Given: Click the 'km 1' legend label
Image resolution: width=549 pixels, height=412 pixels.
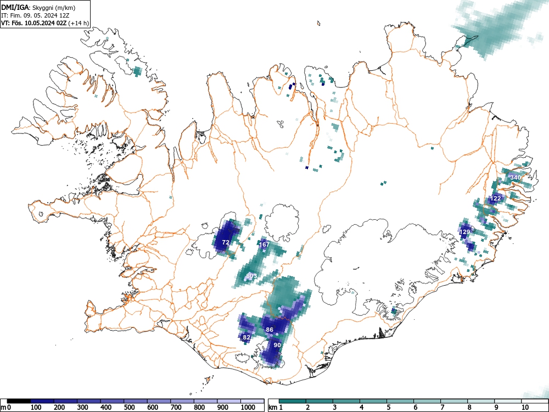Looking at the screenshot, I should [276, 408].
